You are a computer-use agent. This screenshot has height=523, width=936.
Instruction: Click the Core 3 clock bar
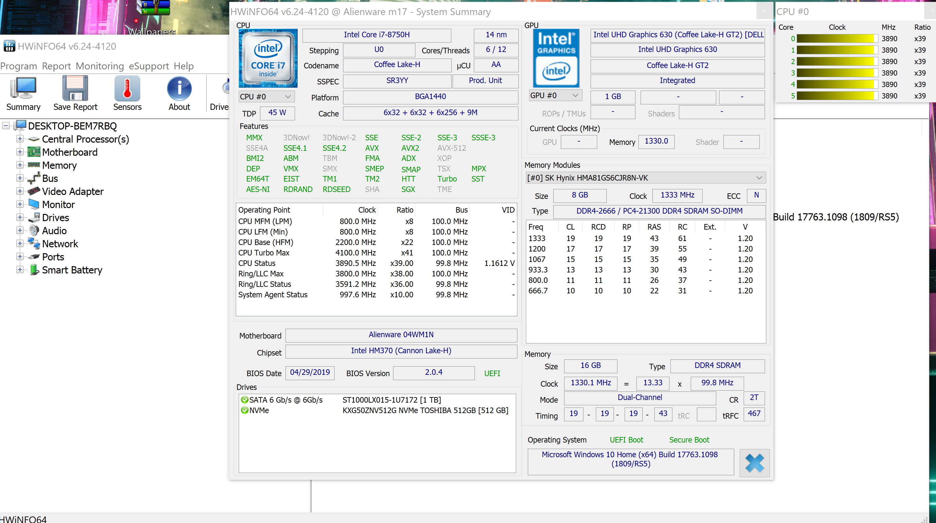tap(837, 73)
